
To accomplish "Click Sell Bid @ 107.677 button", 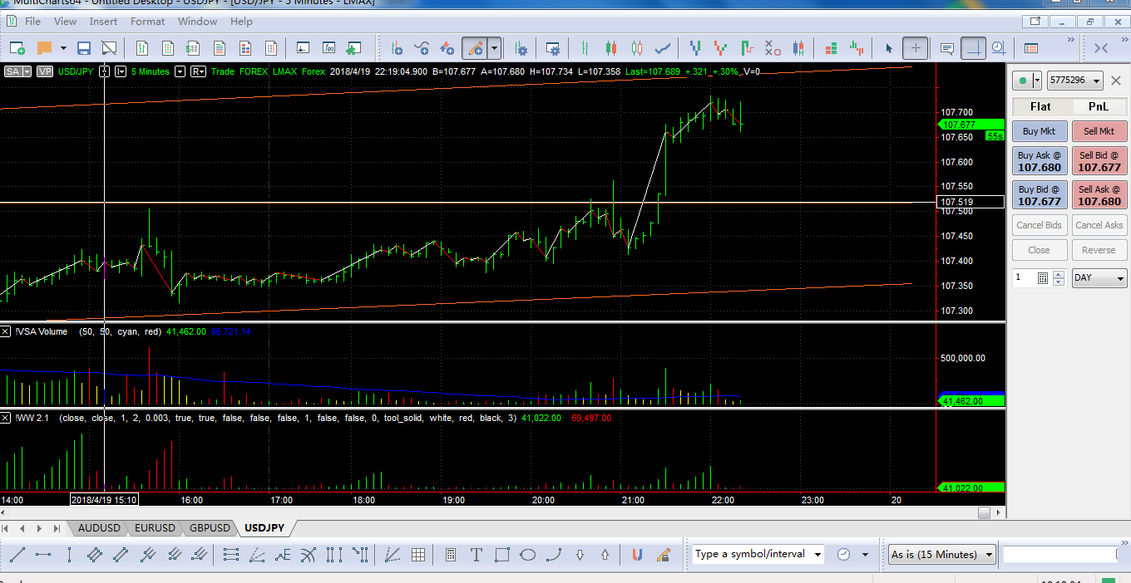I will (x=1099, y=161).
